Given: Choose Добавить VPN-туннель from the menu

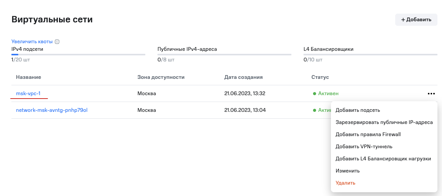Looking at the screenshot, I should 364,147.
